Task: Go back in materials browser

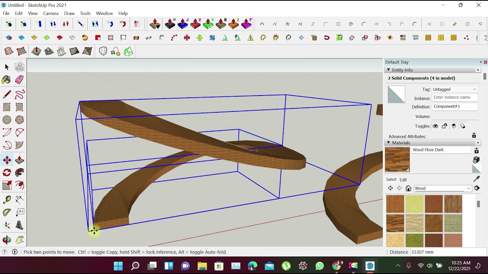Action: (x=390, y=188)
